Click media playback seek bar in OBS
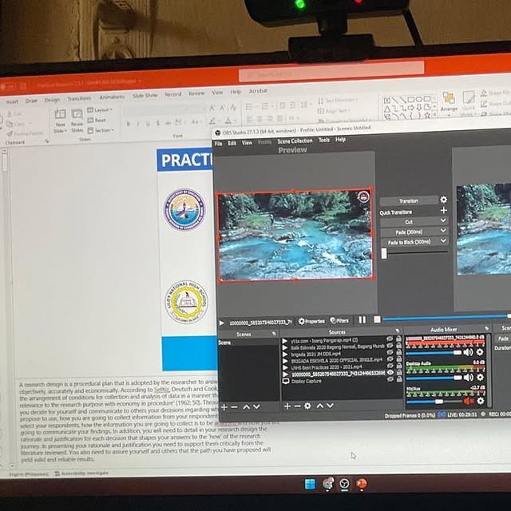Screen dimensions: 511x511 pos(446,318)
